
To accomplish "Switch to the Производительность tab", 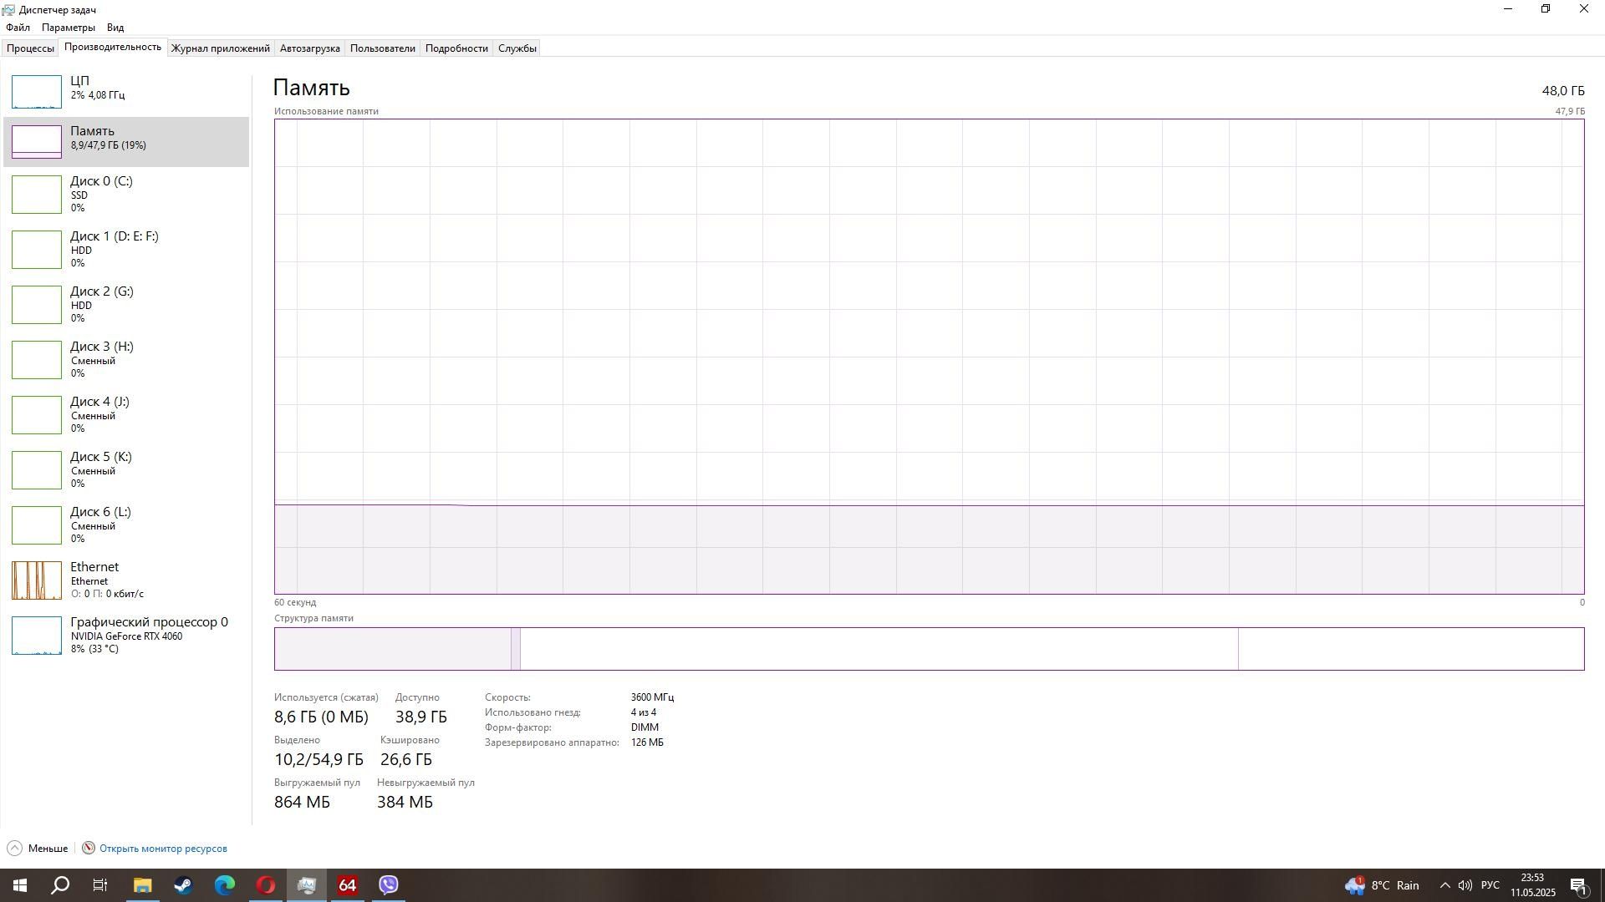I will click(113, 48).
